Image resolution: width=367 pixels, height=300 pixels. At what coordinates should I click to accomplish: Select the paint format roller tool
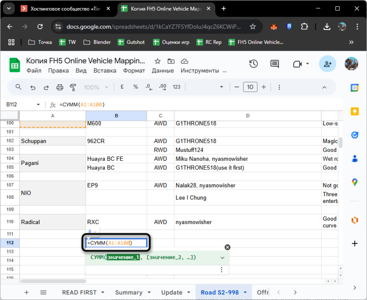73,87
